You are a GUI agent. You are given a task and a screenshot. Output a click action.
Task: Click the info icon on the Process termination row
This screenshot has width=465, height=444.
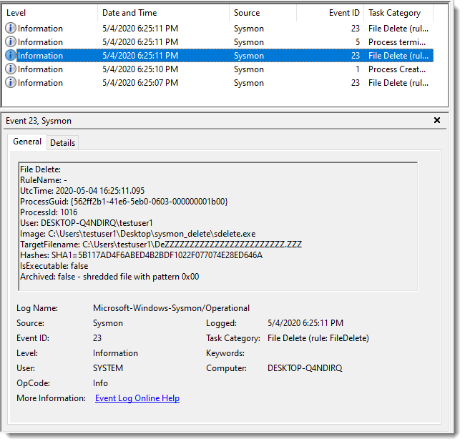(x=11, y=42)
